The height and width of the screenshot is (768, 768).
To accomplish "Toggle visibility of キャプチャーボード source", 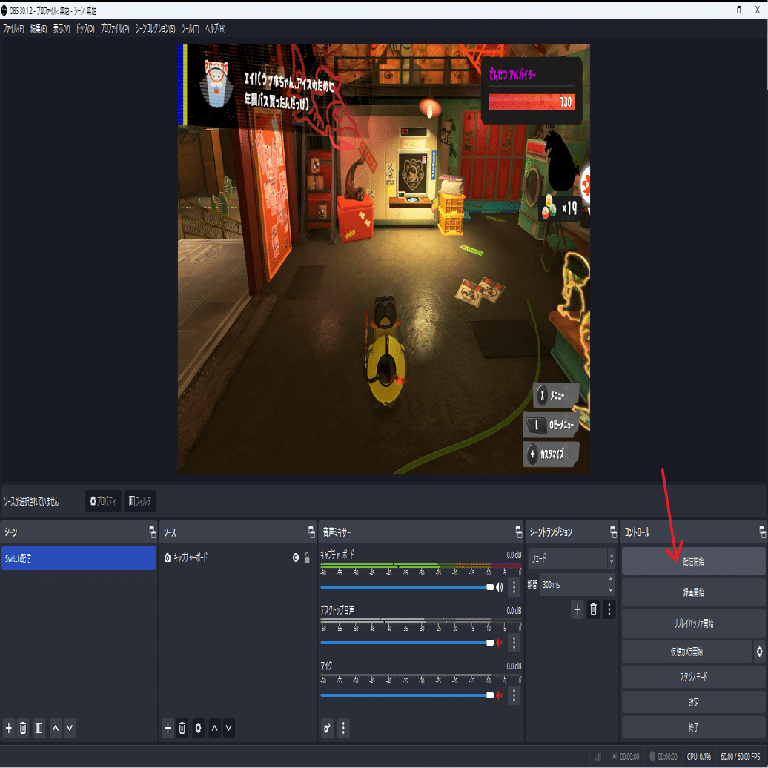I will tap(296, 557).
